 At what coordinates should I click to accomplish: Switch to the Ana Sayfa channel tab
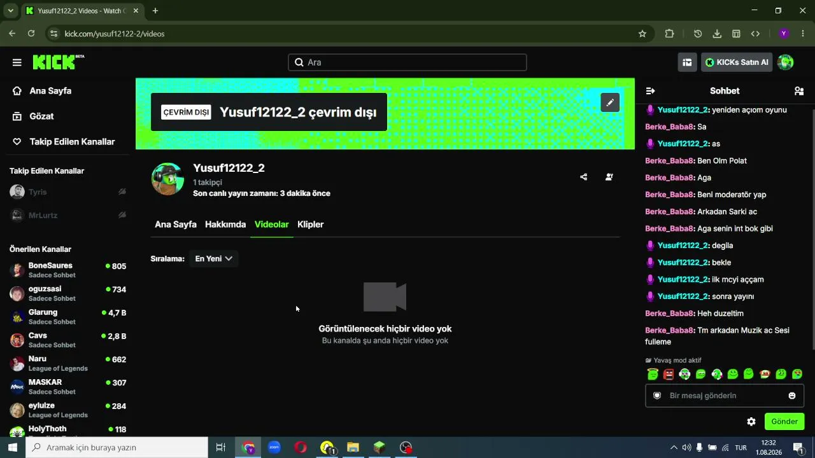point(176,225)
